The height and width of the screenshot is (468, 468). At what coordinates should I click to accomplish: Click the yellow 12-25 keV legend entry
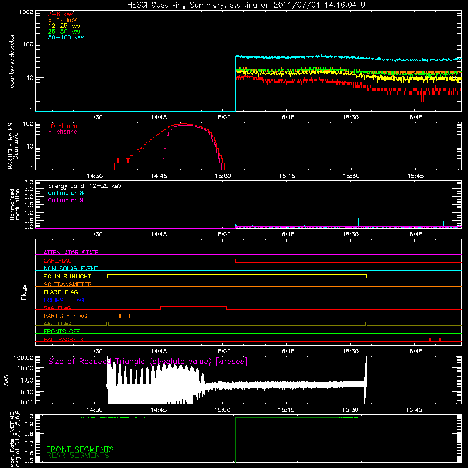pos(64,26)
